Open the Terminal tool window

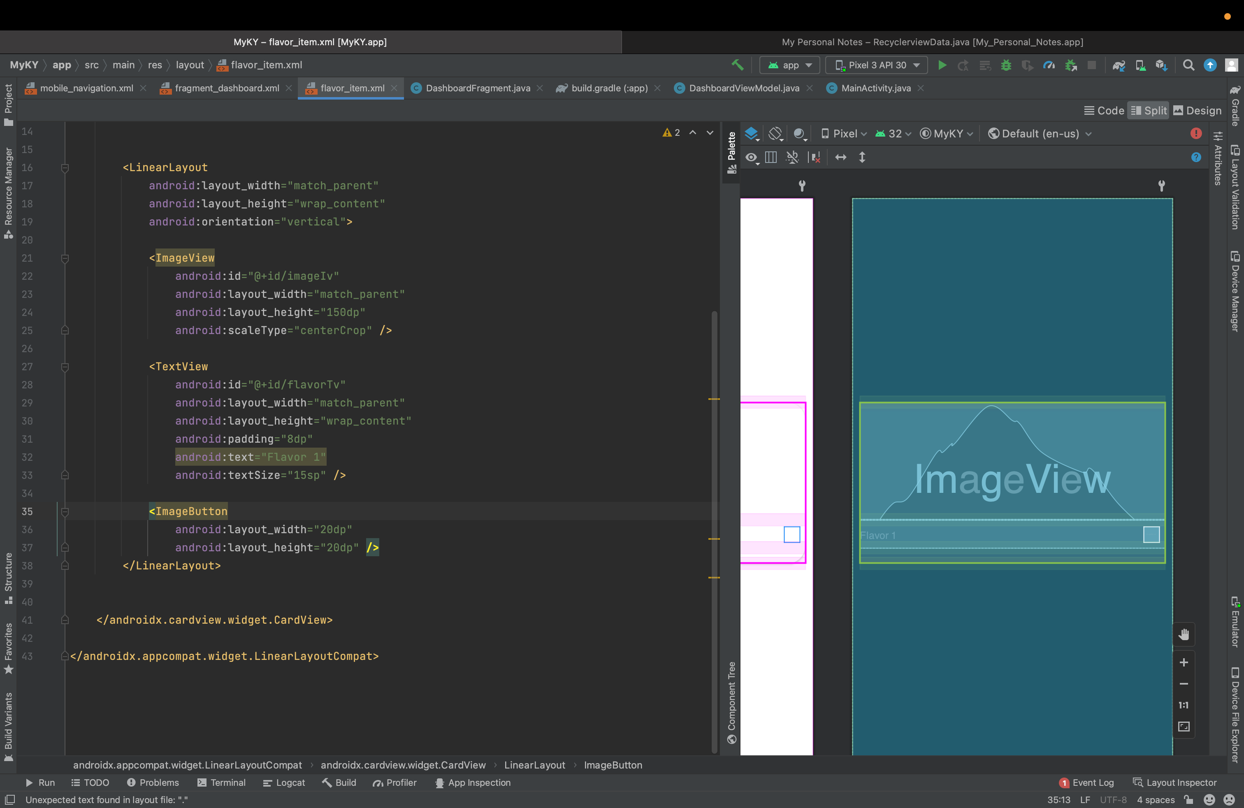(x=222, y=783)
